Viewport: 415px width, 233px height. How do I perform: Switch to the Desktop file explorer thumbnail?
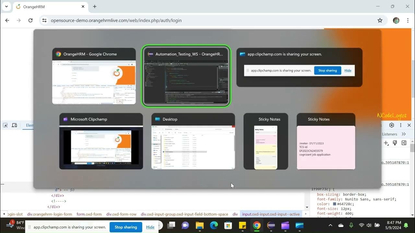pyautogui.click(x=193, y=141)
